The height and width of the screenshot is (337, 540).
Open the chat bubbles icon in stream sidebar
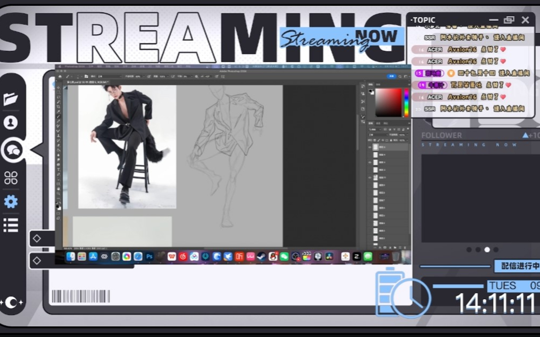point(13,150)
